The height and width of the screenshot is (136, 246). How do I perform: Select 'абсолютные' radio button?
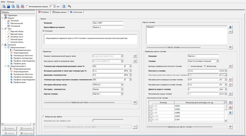point(205,66)
